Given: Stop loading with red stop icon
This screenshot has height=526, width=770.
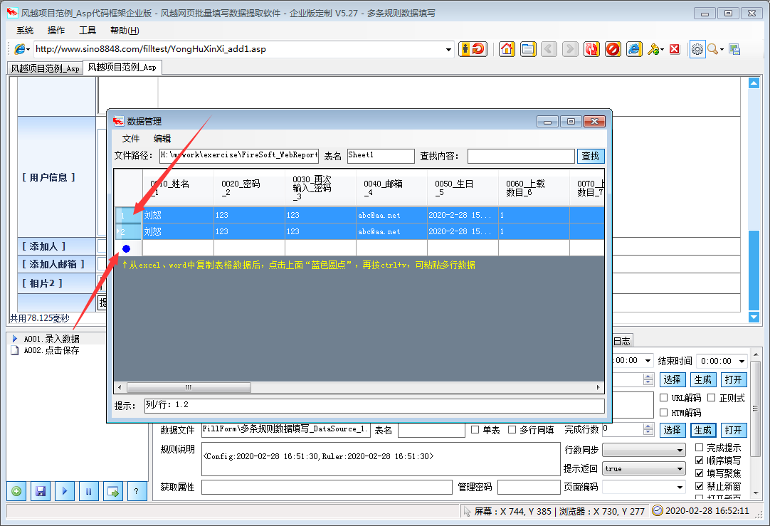Looking at the screenshot, I should (612, 49).
